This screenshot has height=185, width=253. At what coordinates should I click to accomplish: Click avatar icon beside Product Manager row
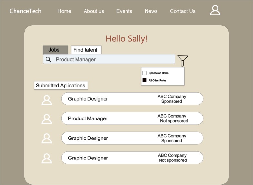(46, 119)
